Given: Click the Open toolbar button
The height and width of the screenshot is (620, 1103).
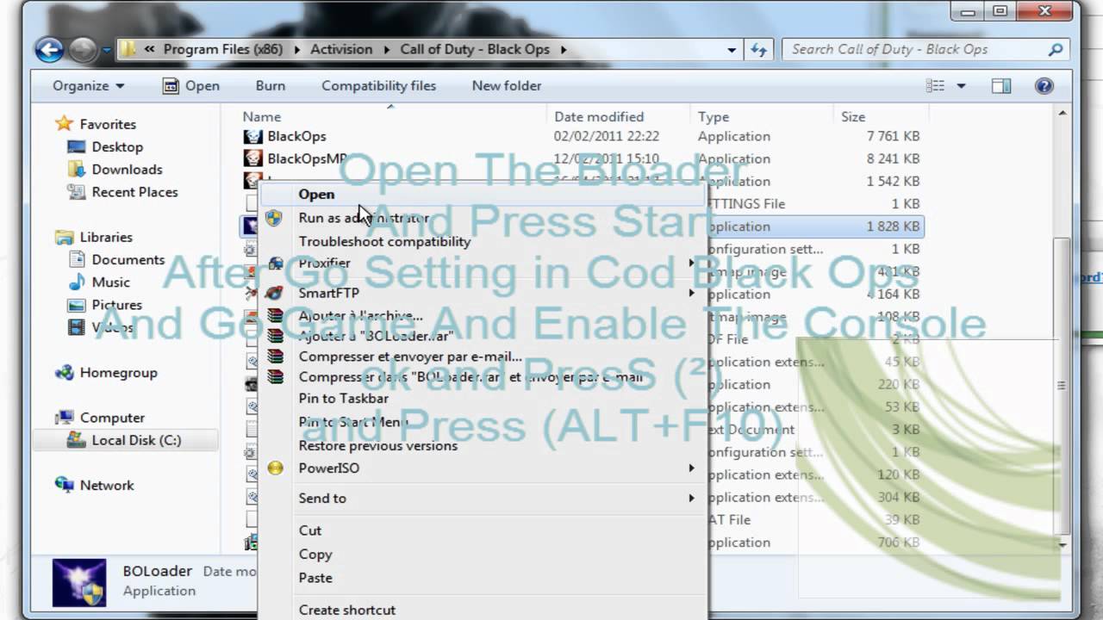Looking at the screenshot, I should pos(191,85).
